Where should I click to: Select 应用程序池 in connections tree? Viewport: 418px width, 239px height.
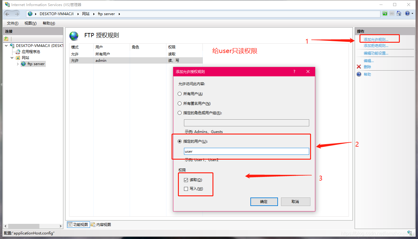click(31, 52)
